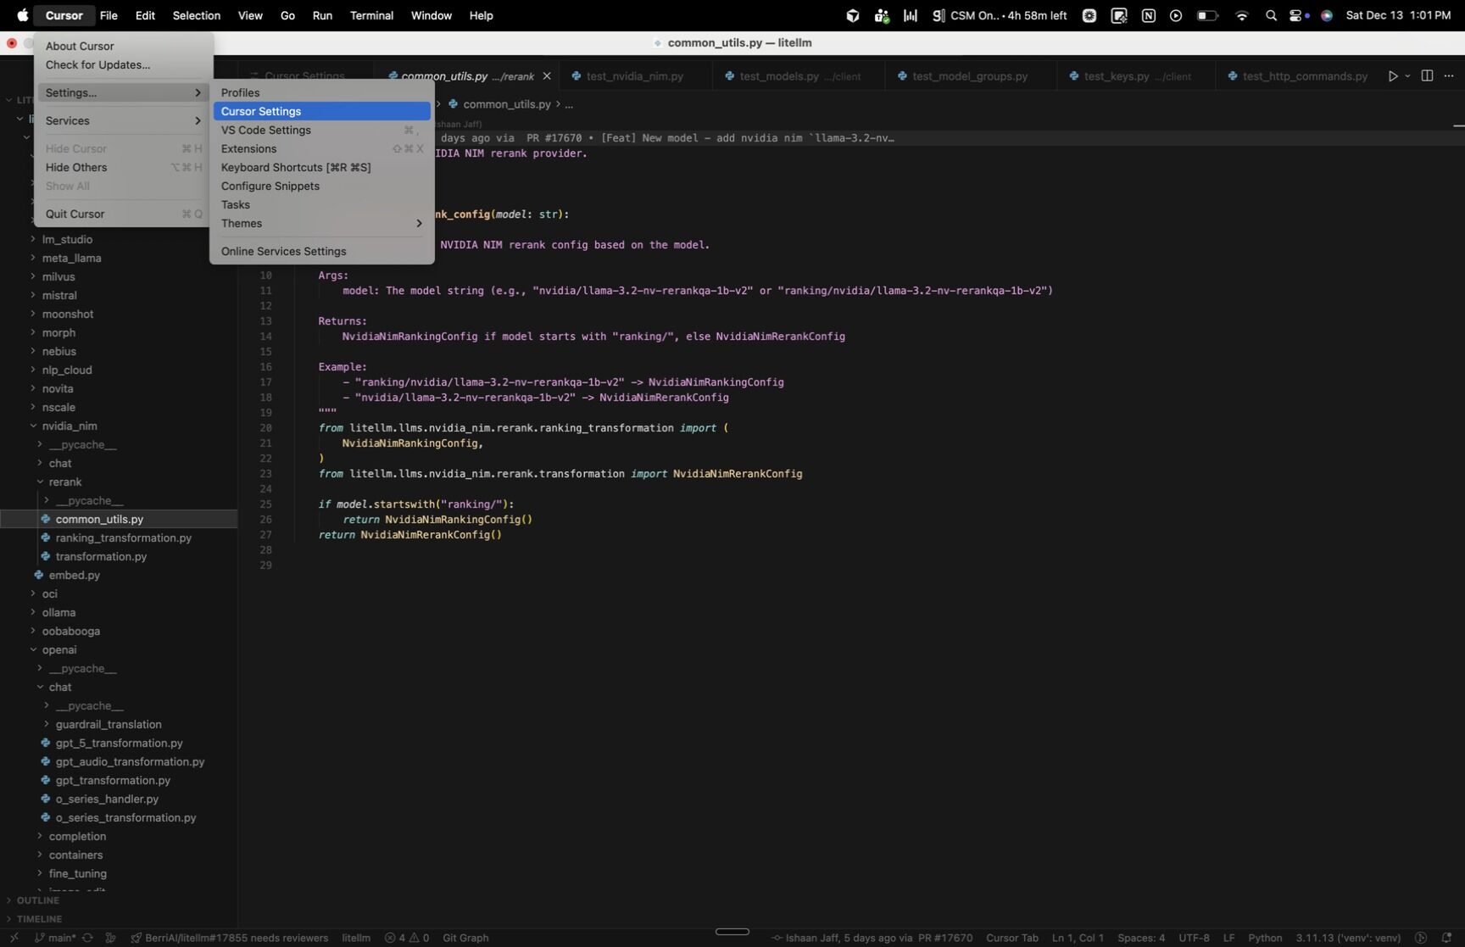Click the sync changes icon in status bar

click(87, 938)
